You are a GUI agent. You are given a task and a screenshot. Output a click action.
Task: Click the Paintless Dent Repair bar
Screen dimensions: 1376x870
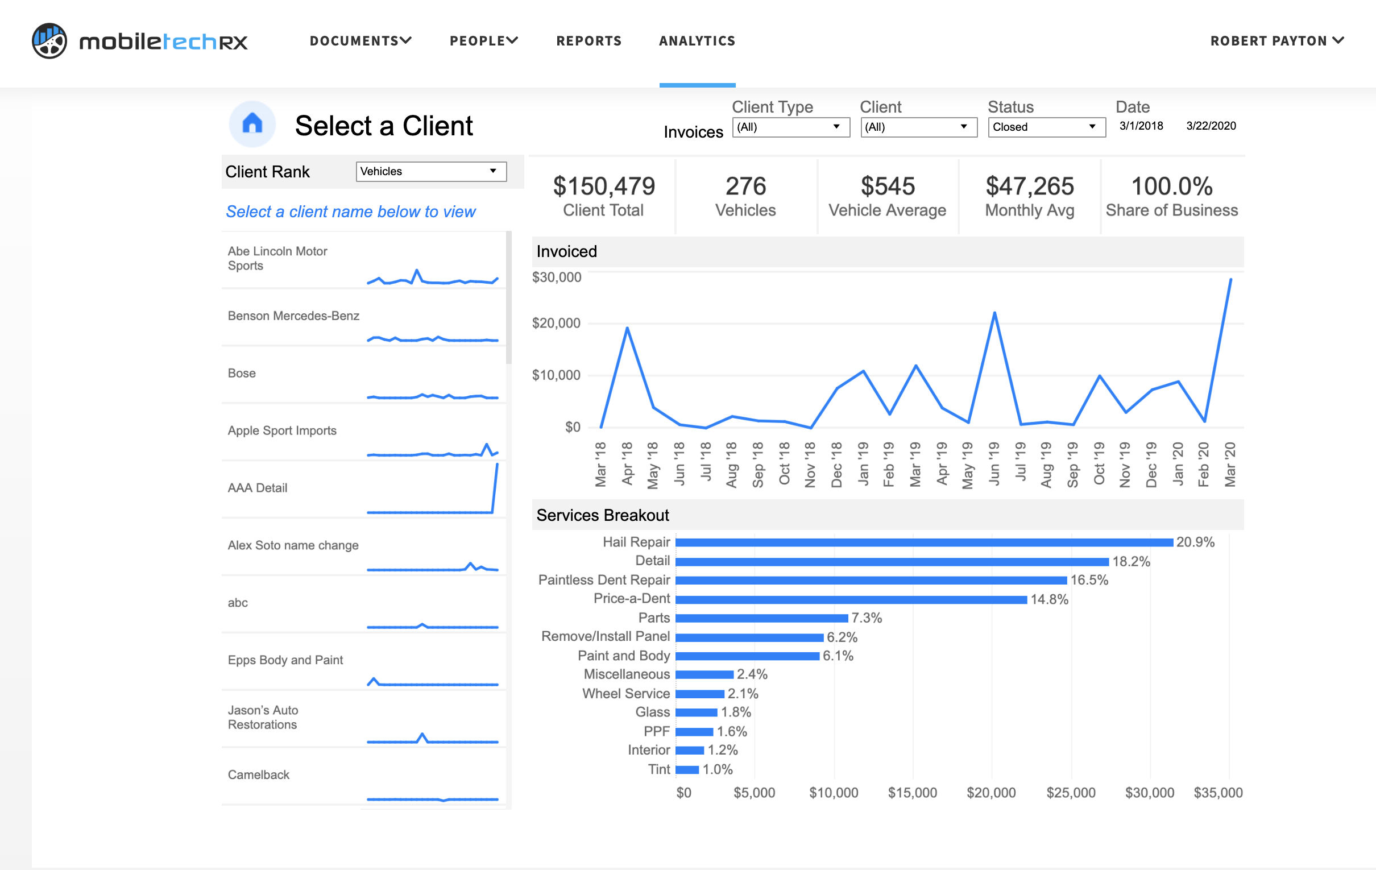[x=871, y=581]
